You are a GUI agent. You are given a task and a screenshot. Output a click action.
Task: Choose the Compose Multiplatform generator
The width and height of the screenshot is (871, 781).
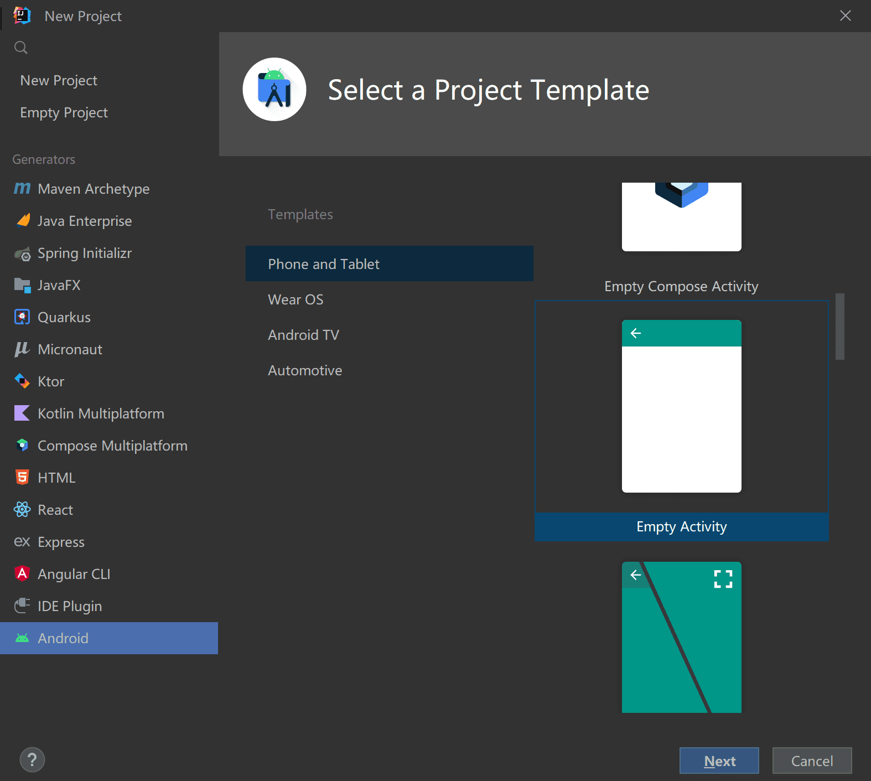pyautogui.click(x=109, y=446)
